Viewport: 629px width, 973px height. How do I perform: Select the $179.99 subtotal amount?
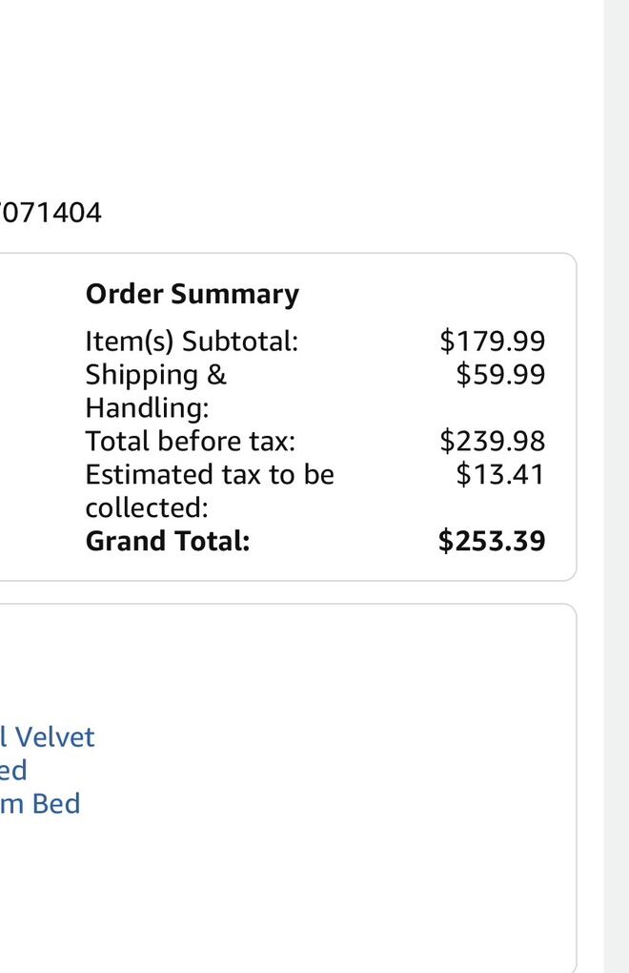coord(492,342)
